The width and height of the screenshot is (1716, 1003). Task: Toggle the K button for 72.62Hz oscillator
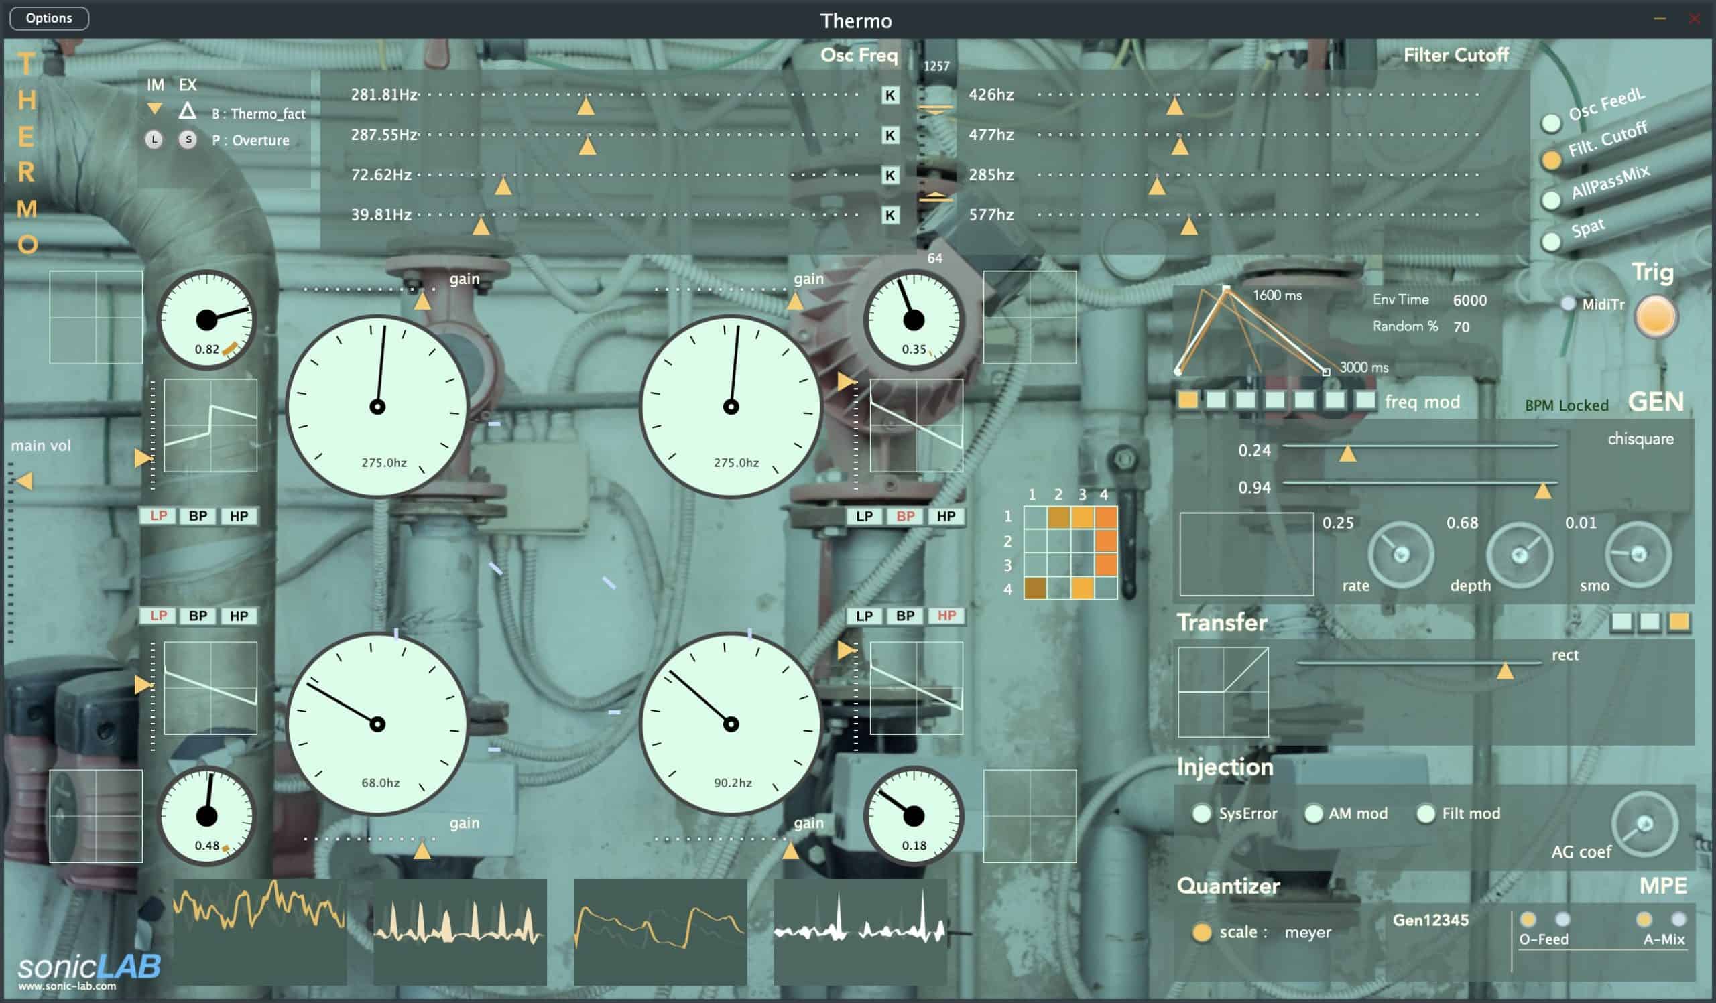click(x=890, y=176)
